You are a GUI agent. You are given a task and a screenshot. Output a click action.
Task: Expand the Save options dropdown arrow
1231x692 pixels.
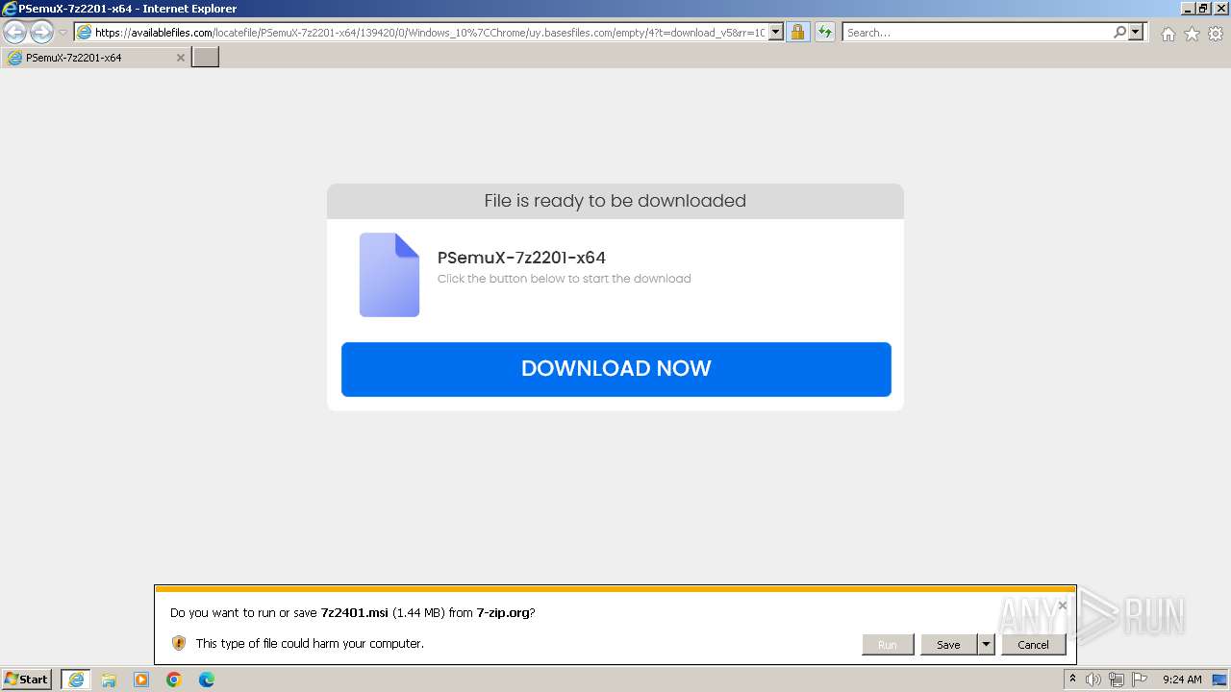986,645
